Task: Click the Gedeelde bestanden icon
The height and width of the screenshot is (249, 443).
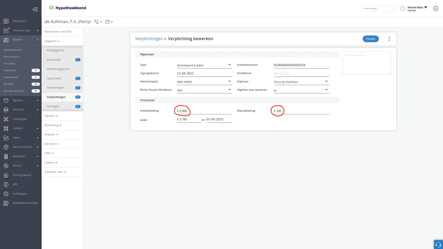Action: (6, 203)
